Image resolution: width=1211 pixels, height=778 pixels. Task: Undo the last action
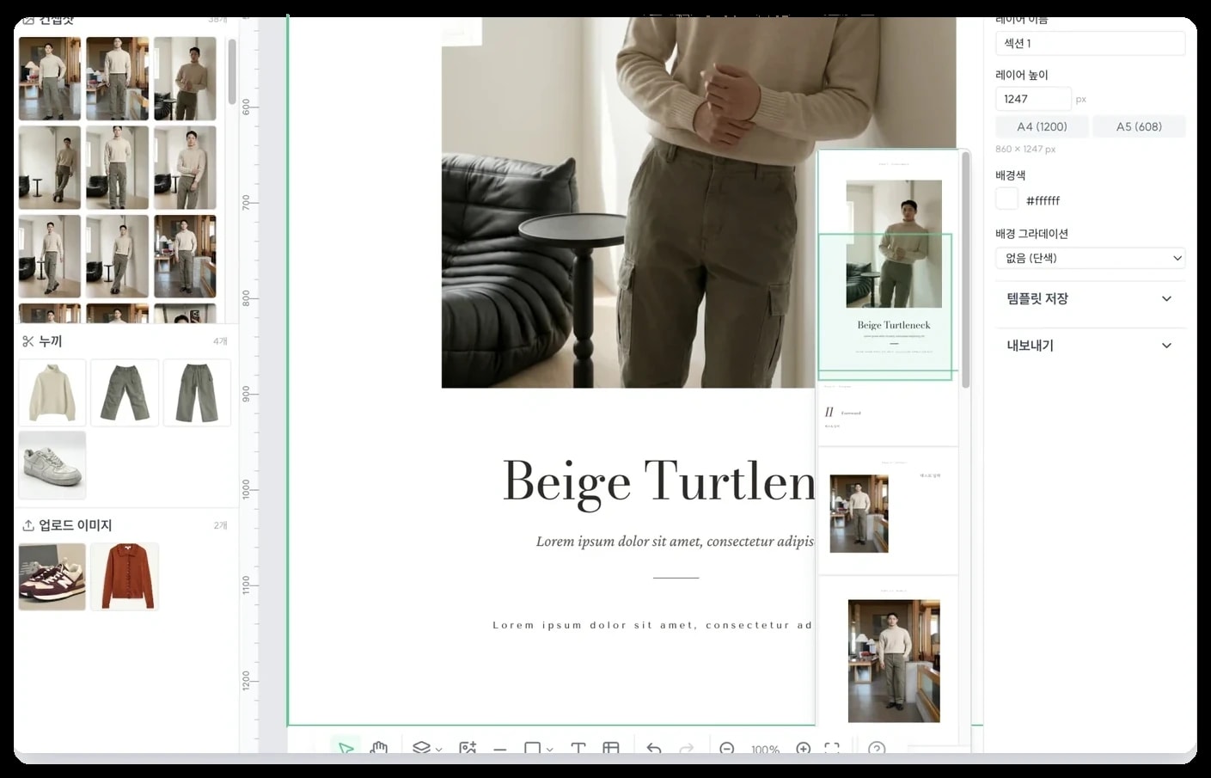654,749
